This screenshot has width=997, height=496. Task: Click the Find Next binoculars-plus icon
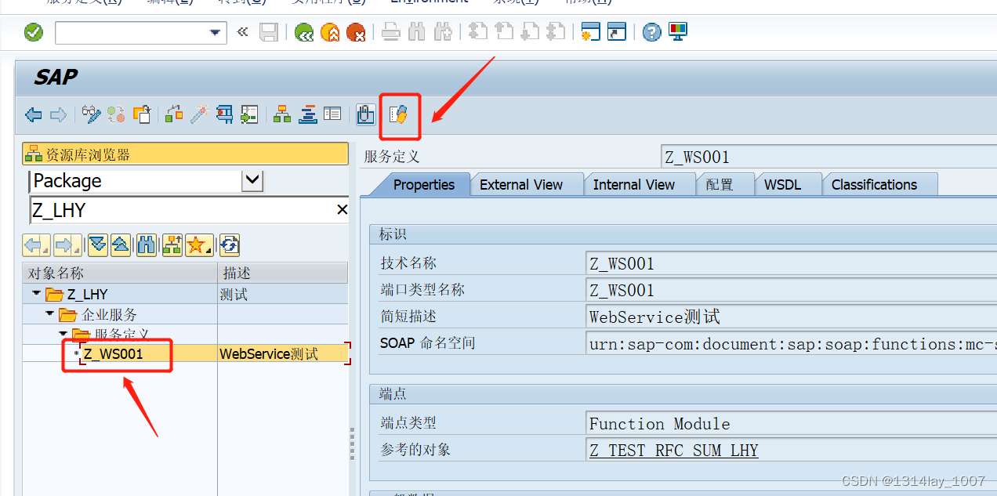[x=443, y=32]
